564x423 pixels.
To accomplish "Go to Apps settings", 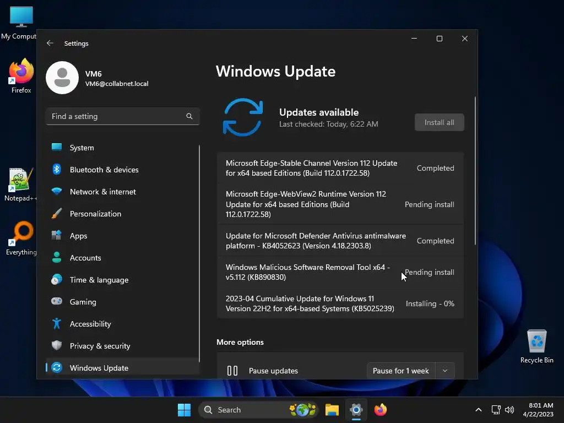I will (122, 235).
